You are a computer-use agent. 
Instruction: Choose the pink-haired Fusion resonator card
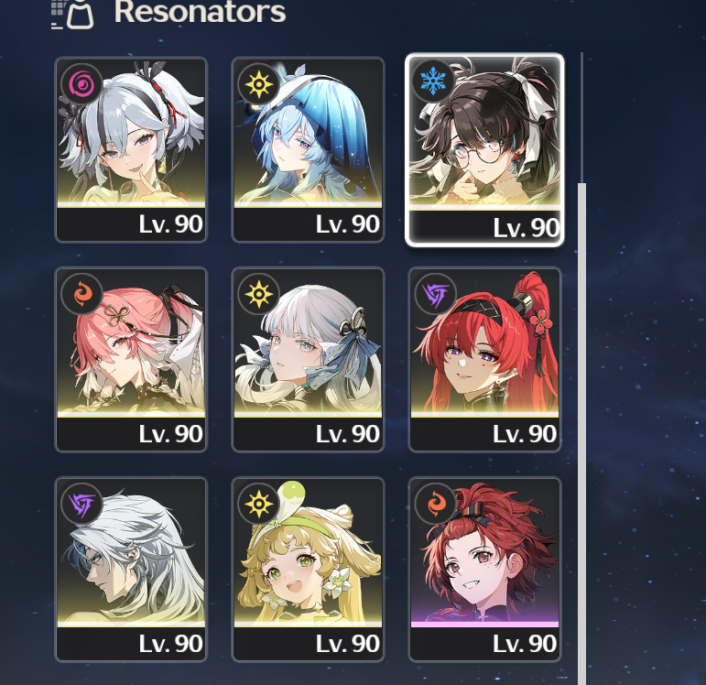[131, 359]
